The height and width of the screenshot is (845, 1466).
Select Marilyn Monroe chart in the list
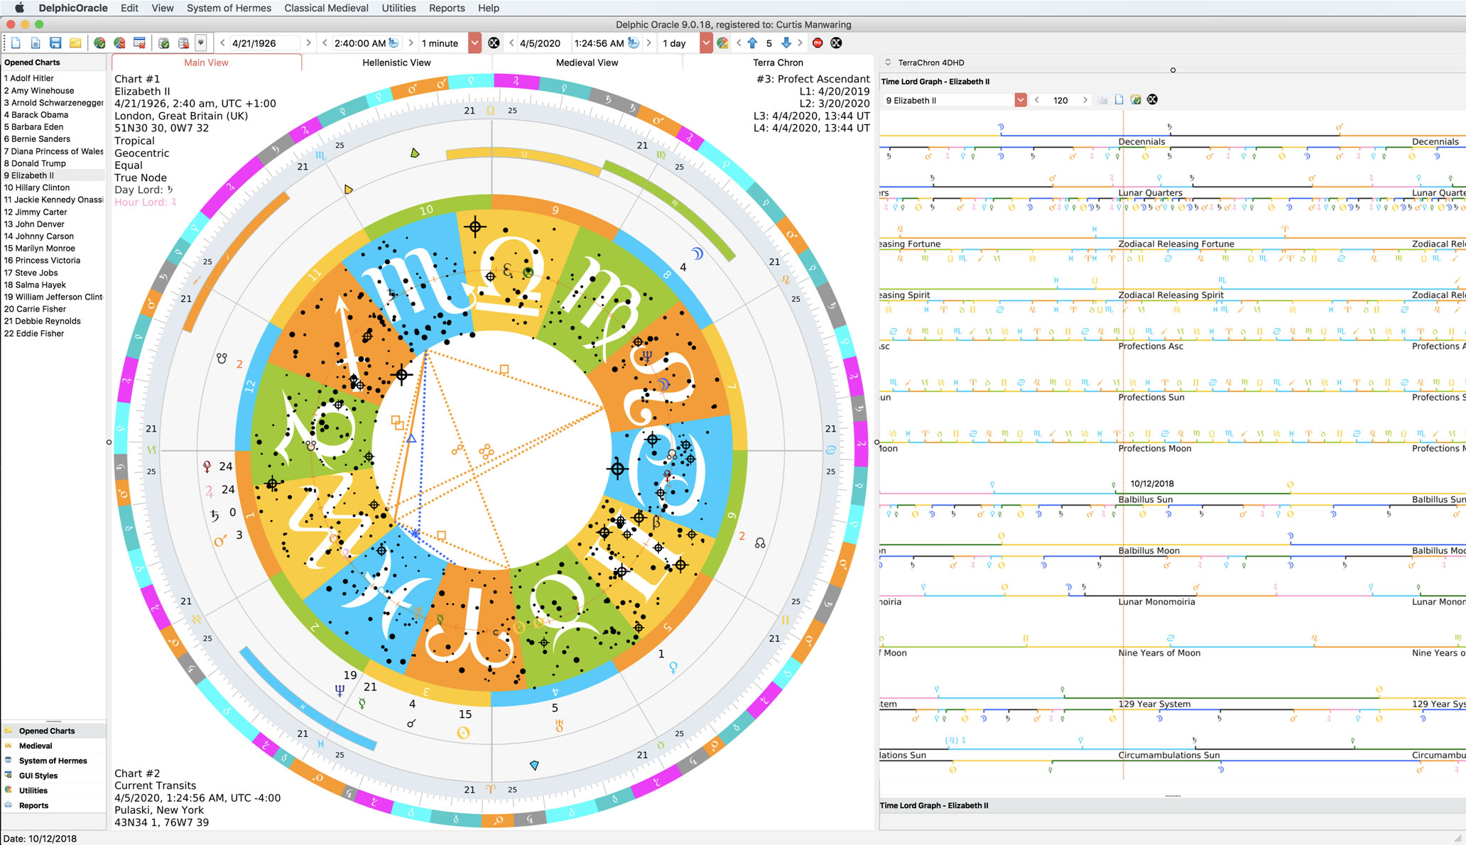coord(53,249)
